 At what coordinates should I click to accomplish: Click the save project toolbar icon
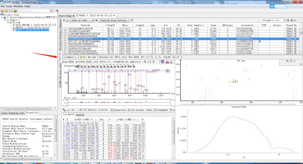point(10,11)
